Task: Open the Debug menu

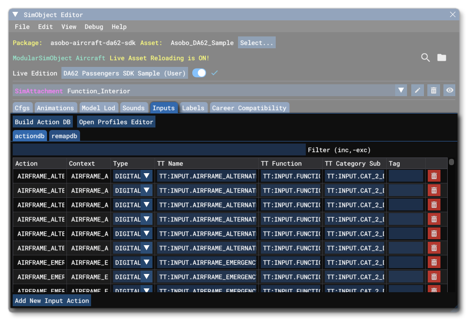Action: point(94,27)
